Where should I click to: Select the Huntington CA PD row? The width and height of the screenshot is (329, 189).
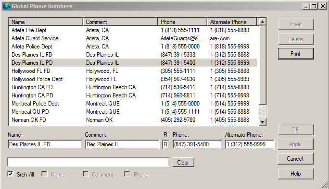click(x=133, y=95)
